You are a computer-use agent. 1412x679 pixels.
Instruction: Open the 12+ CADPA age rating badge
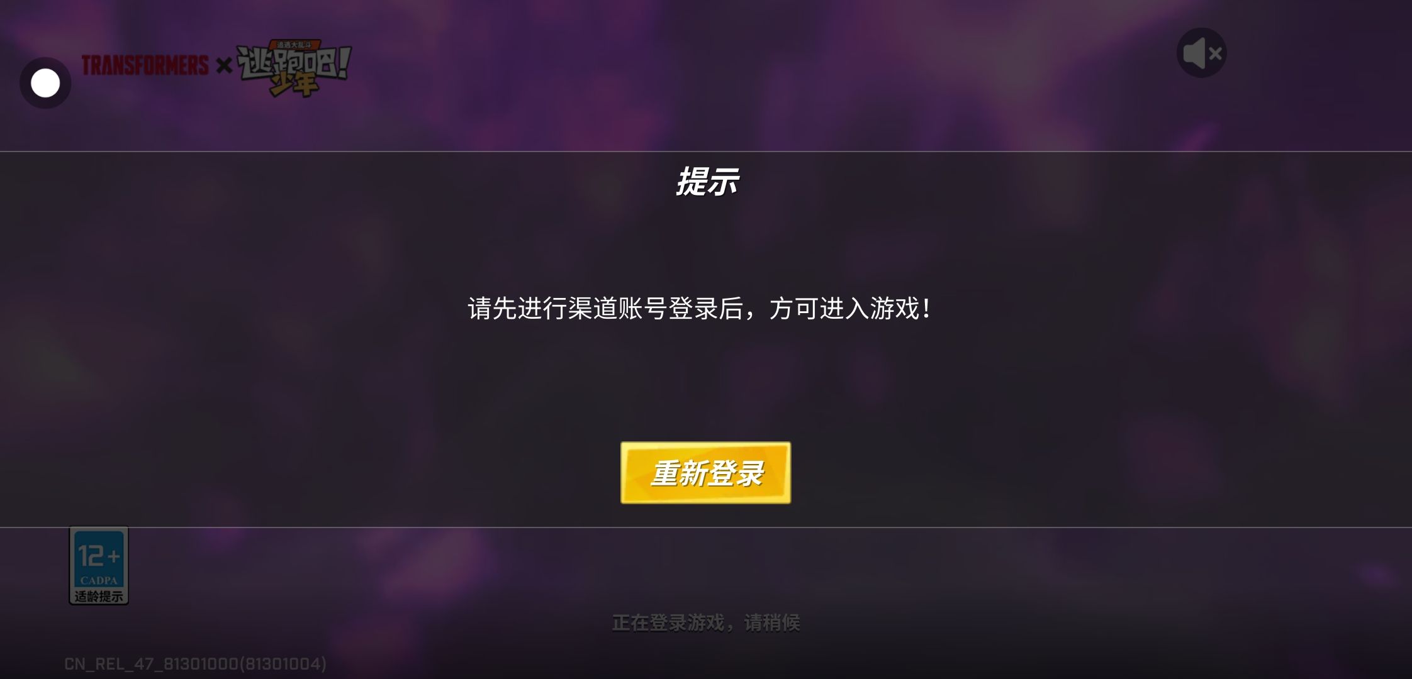click(99, 566)
